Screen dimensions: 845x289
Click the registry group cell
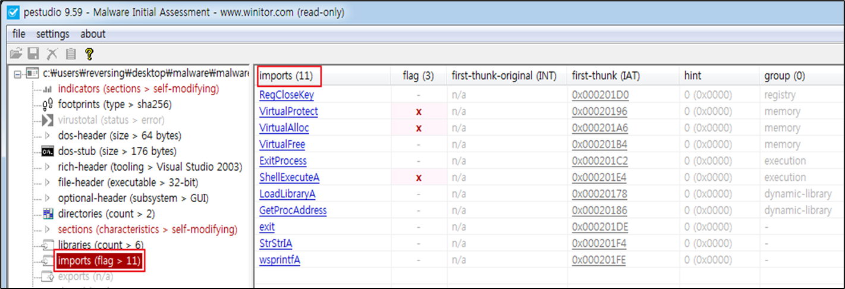(x=780, y=95)
